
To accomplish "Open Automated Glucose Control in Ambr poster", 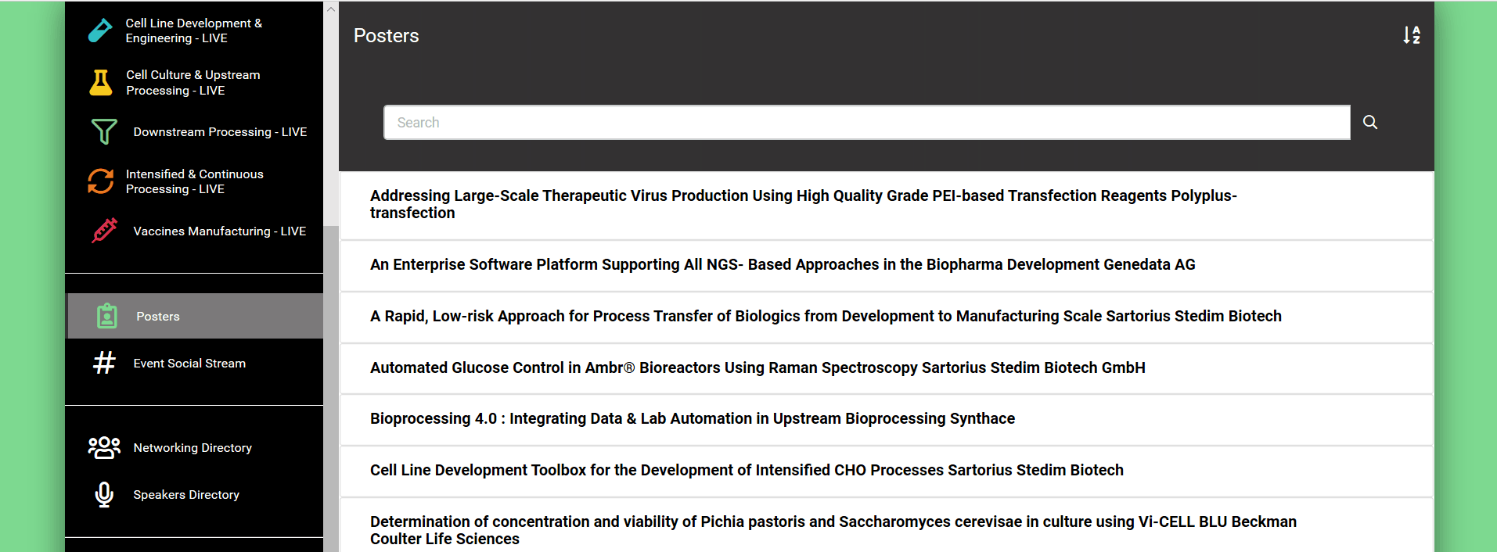I will click(x=757, y=367).
